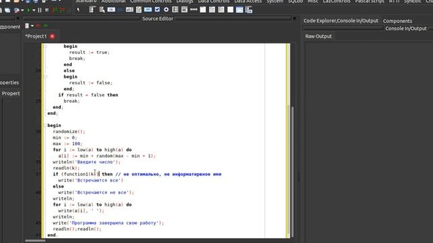
Task: Choose the TLabel component icon
Action: [120, 9]
